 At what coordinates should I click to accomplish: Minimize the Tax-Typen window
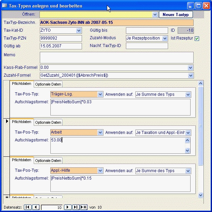pyautogui.click(x=191, y=6)
